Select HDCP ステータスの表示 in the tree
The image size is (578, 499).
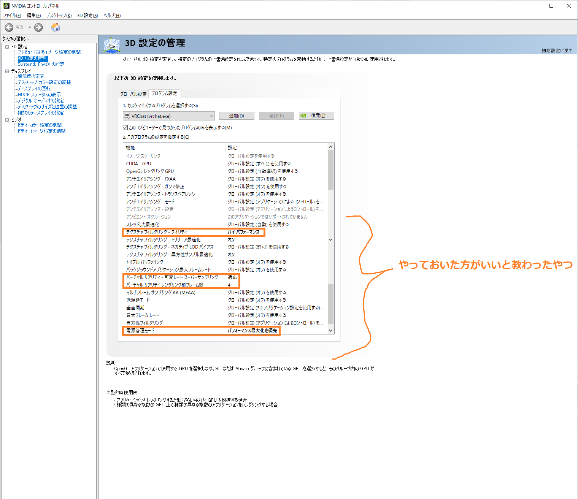39,95
